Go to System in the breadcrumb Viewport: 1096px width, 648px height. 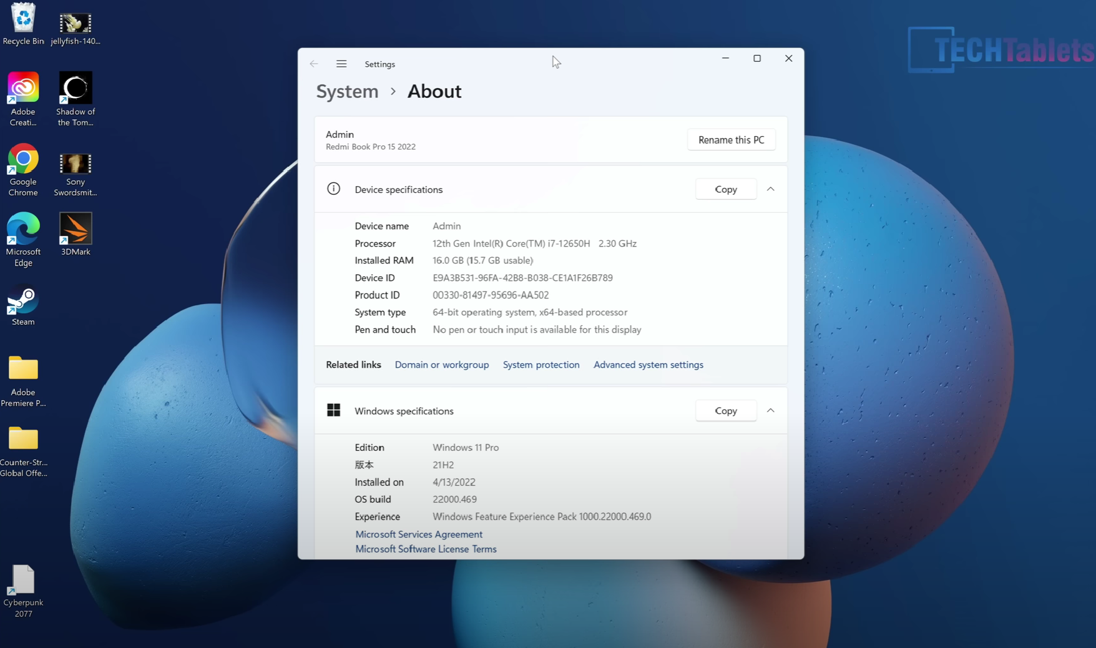click(x=347, y=91)
